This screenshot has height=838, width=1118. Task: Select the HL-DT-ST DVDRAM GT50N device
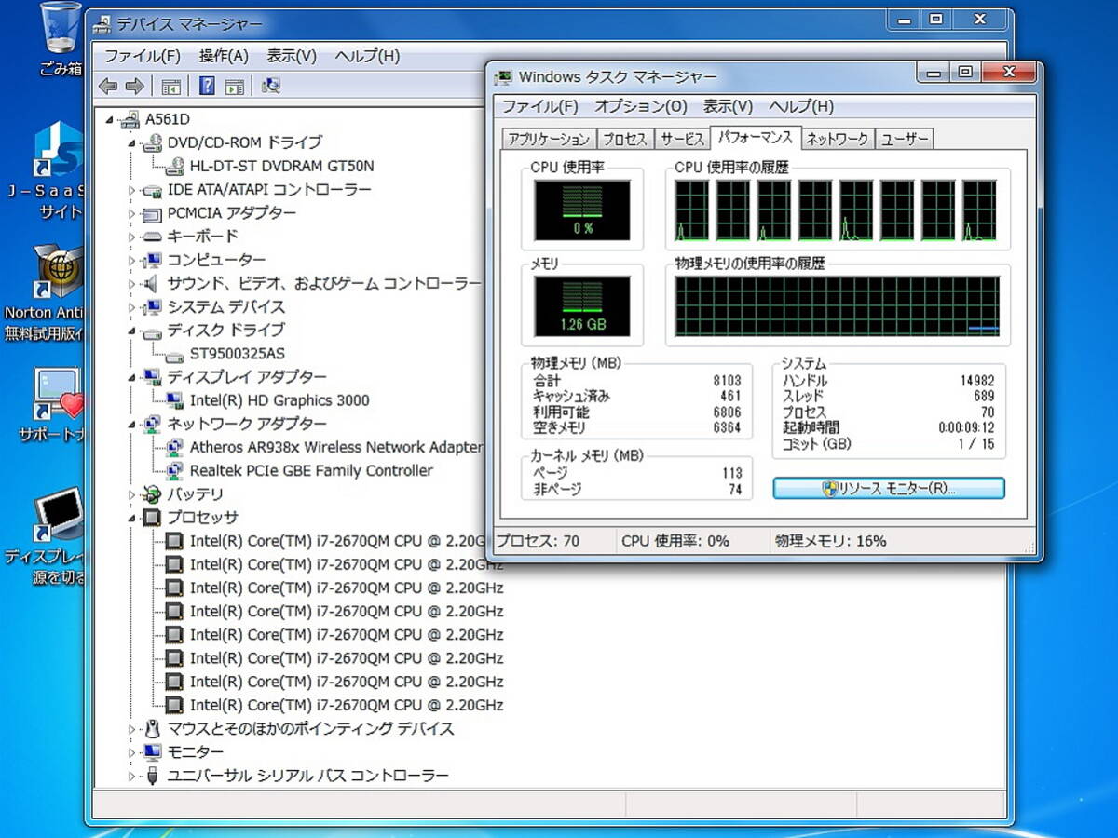[x=281, y=166]
